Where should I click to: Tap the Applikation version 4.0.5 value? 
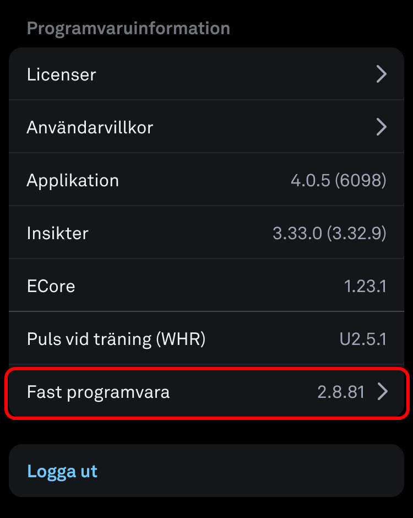click(x=311, y=180)
